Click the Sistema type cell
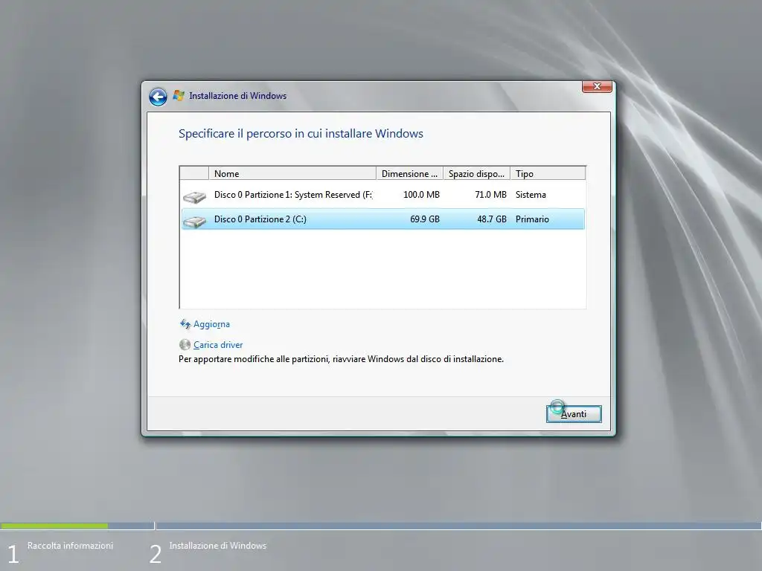This screenshot has width=762, height=571. [531, 195]
